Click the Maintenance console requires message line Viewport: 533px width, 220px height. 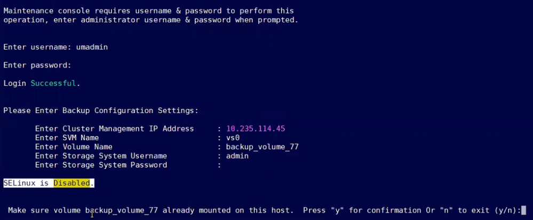tap(148, 11)
